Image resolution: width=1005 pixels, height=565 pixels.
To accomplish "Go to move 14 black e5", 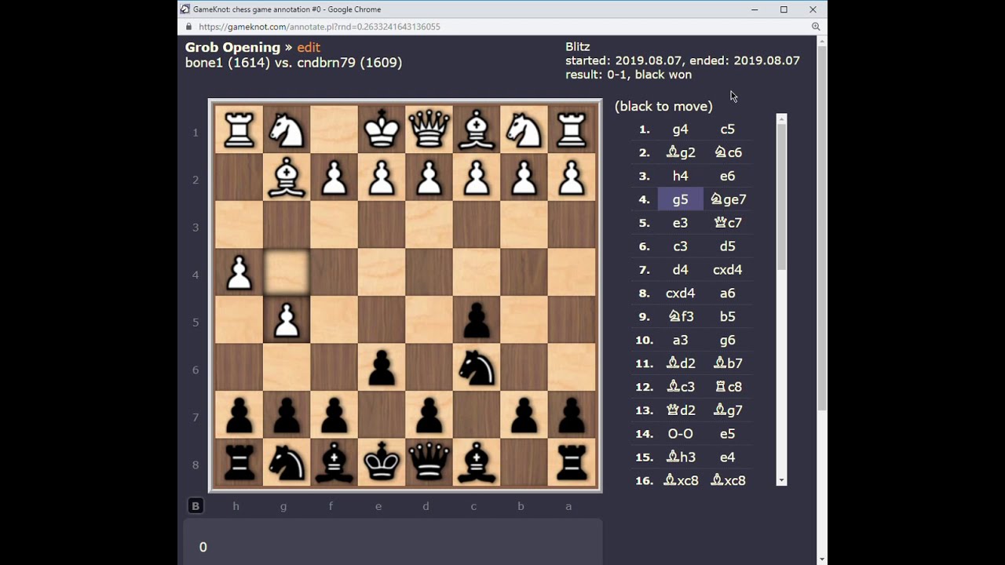I will pyautogui.click(x=728, y=433).
